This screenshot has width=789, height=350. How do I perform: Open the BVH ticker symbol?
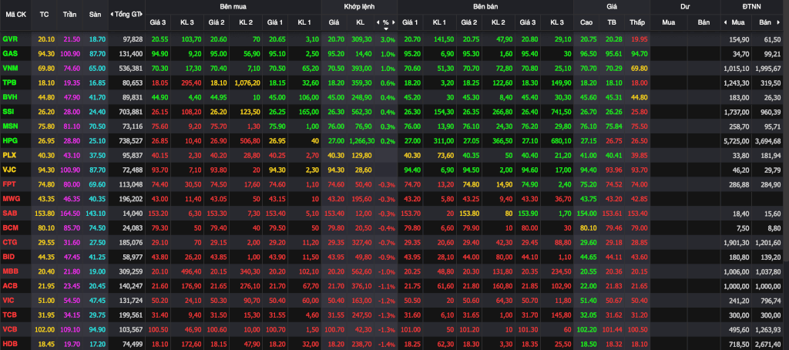(x=9, y=97)
